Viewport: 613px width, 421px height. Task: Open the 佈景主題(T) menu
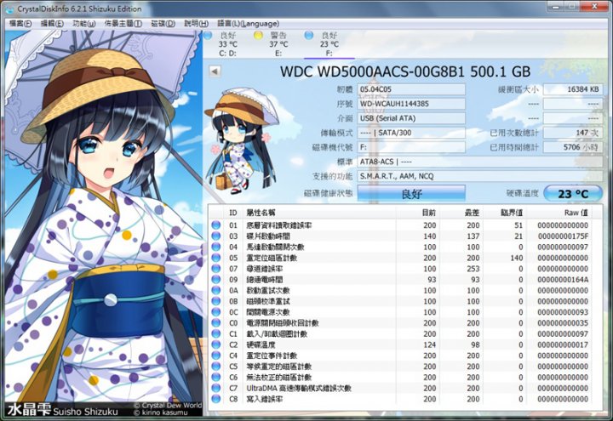[x=123, y=24]
